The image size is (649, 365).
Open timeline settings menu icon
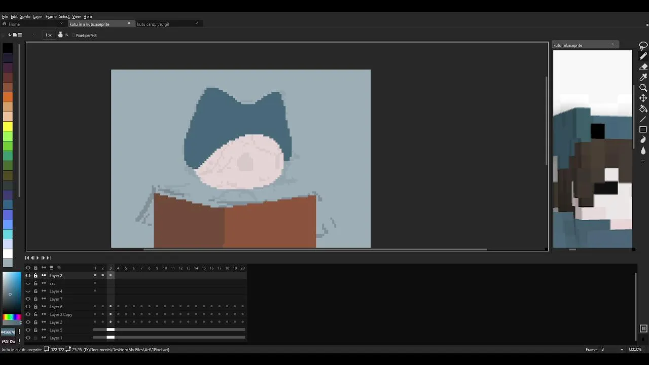click(51, 268)
